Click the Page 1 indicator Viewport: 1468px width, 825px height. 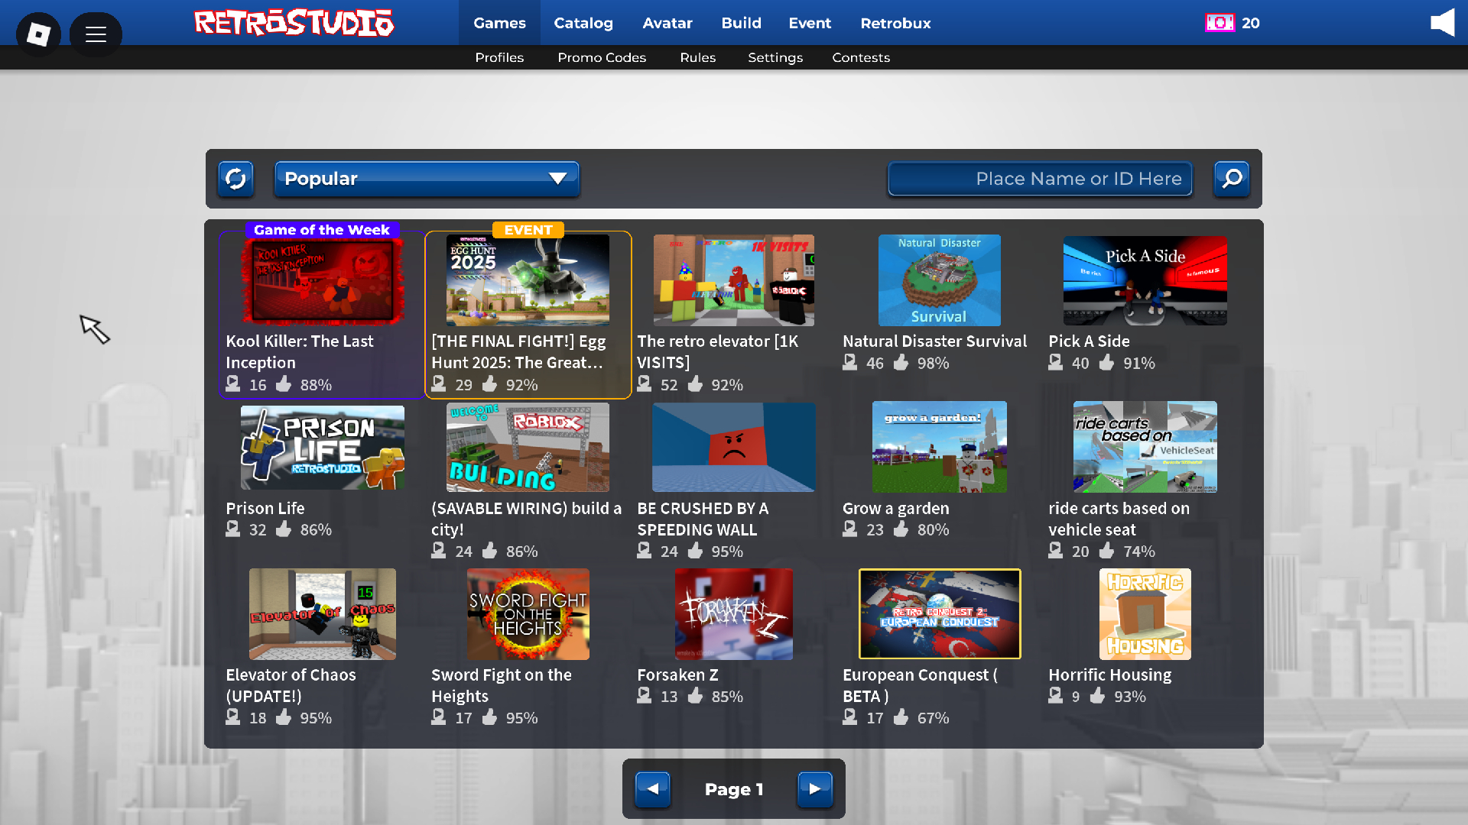[x=734, y=789]
